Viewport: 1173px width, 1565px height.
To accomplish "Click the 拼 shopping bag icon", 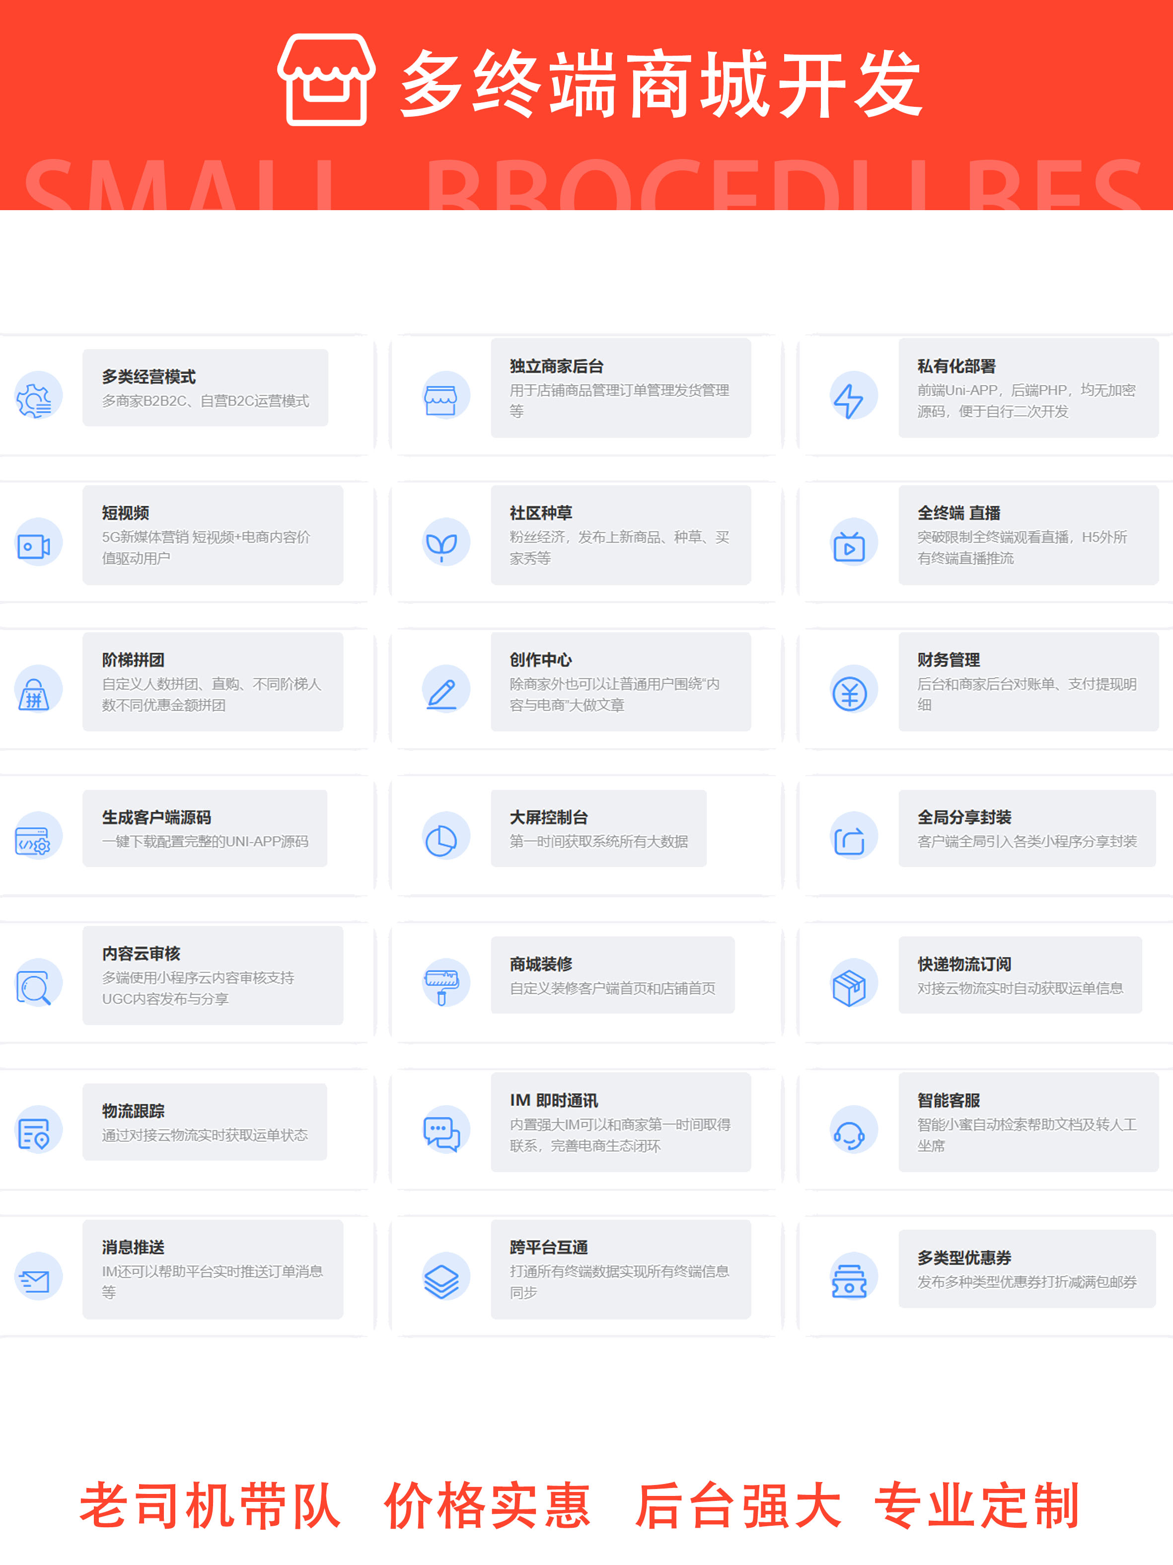I will pyautogui.click(x=34, y=694).
